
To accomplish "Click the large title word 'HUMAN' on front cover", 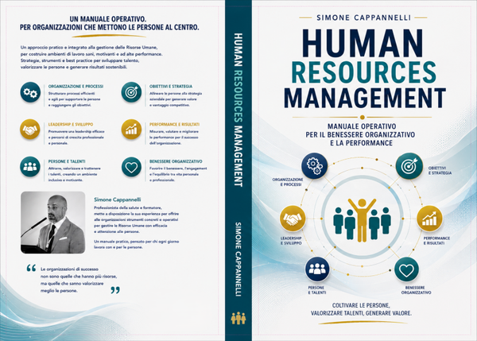I will pos(362,43).
